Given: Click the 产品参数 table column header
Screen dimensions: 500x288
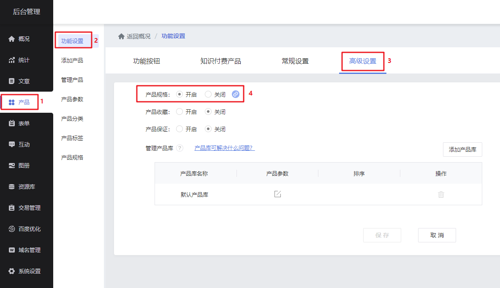Looking at the screenshot, I should click(x=277, y=174).
